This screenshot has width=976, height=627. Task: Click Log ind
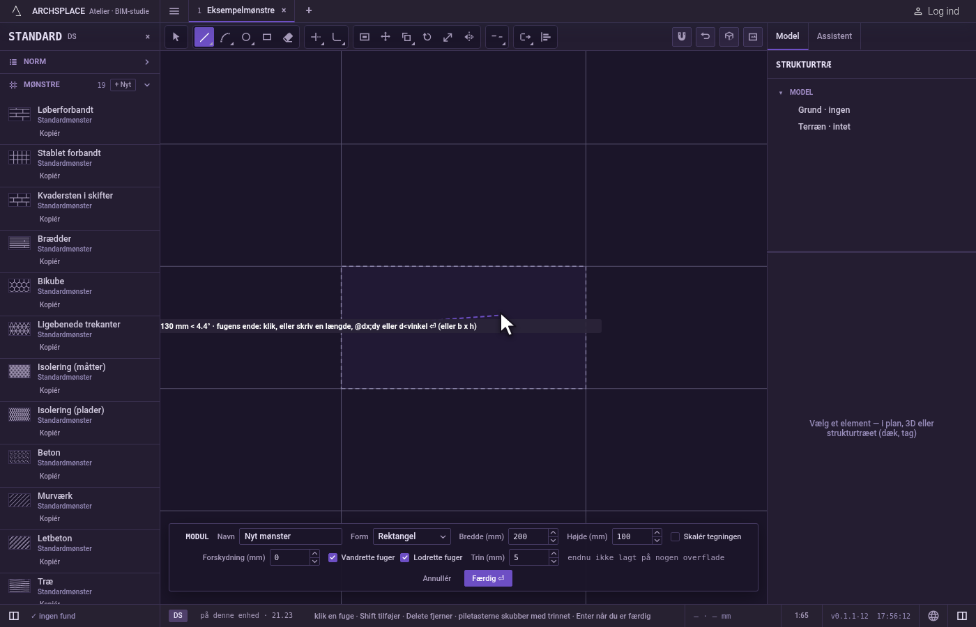tap(937, 11)
